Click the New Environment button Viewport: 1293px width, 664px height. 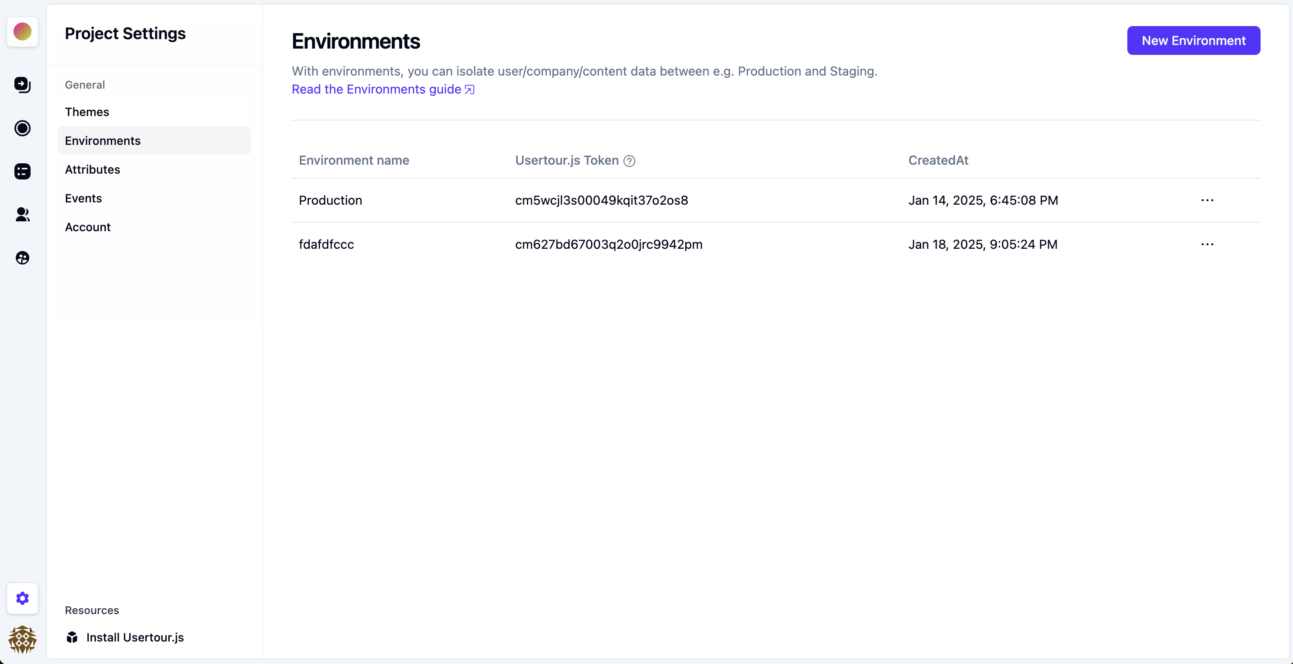[1193, 40]
